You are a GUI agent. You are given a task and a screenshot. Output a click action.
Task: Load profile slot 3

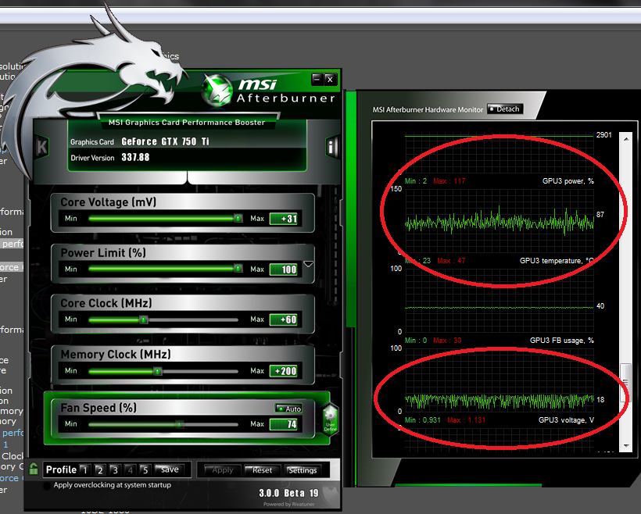(115, 470)
